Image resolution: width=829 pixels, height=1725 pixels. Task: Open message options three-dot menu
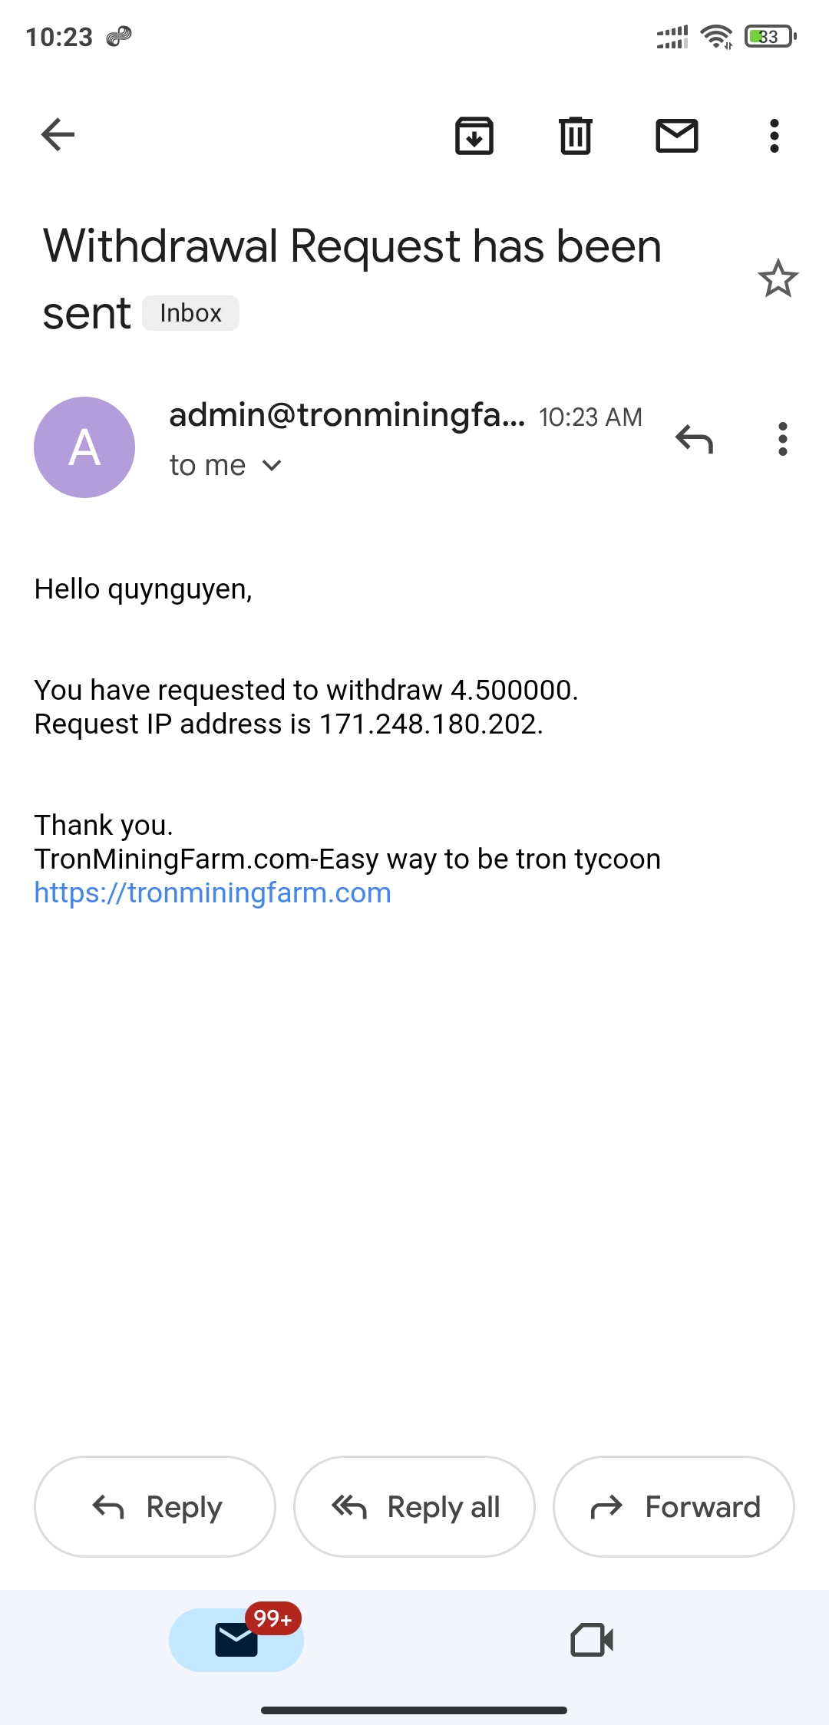click(x=782, y=440)
